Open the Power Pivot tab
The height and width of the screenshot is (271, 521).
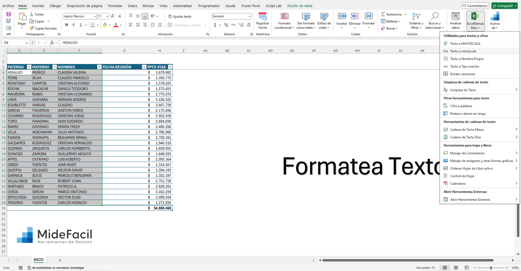click(251, 6)
